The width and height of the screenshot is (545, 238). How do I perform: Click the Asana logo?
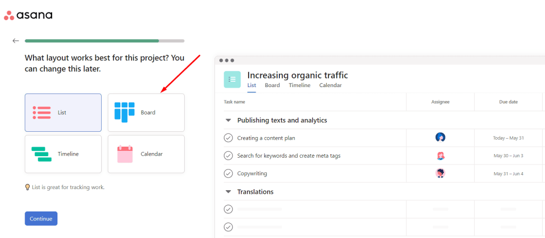(28, 15)
